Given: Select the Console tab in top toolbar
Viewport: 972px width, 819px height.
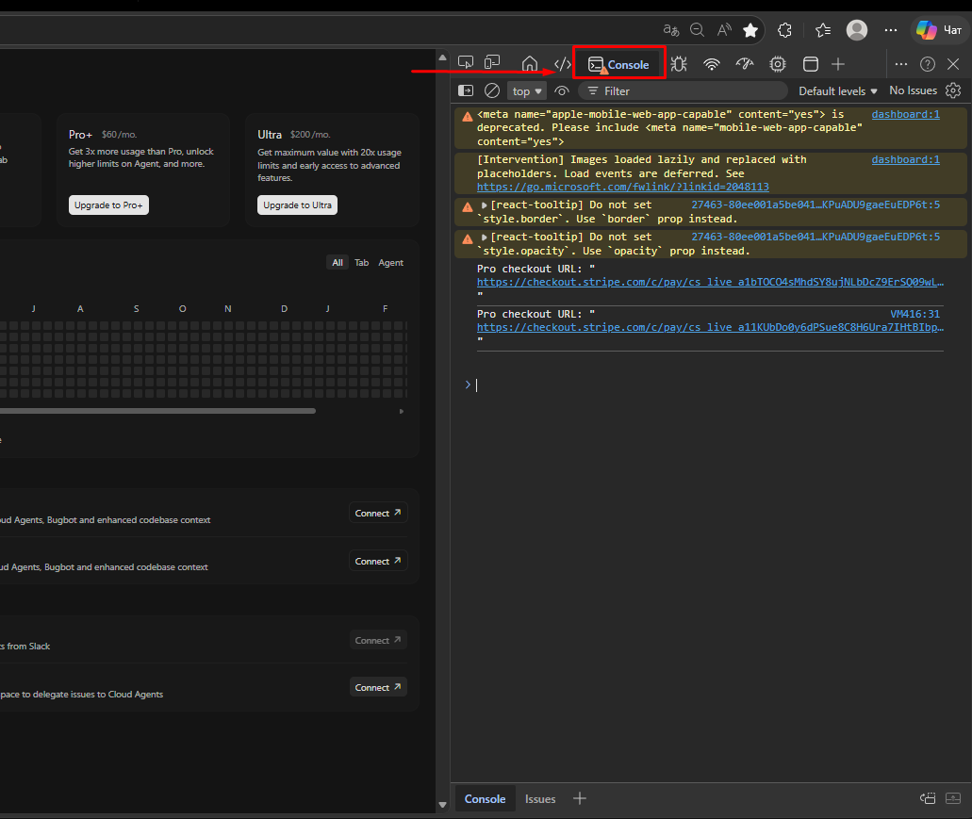Looking at the screenshot, I should pyautogui.click(x=618, y=64).
